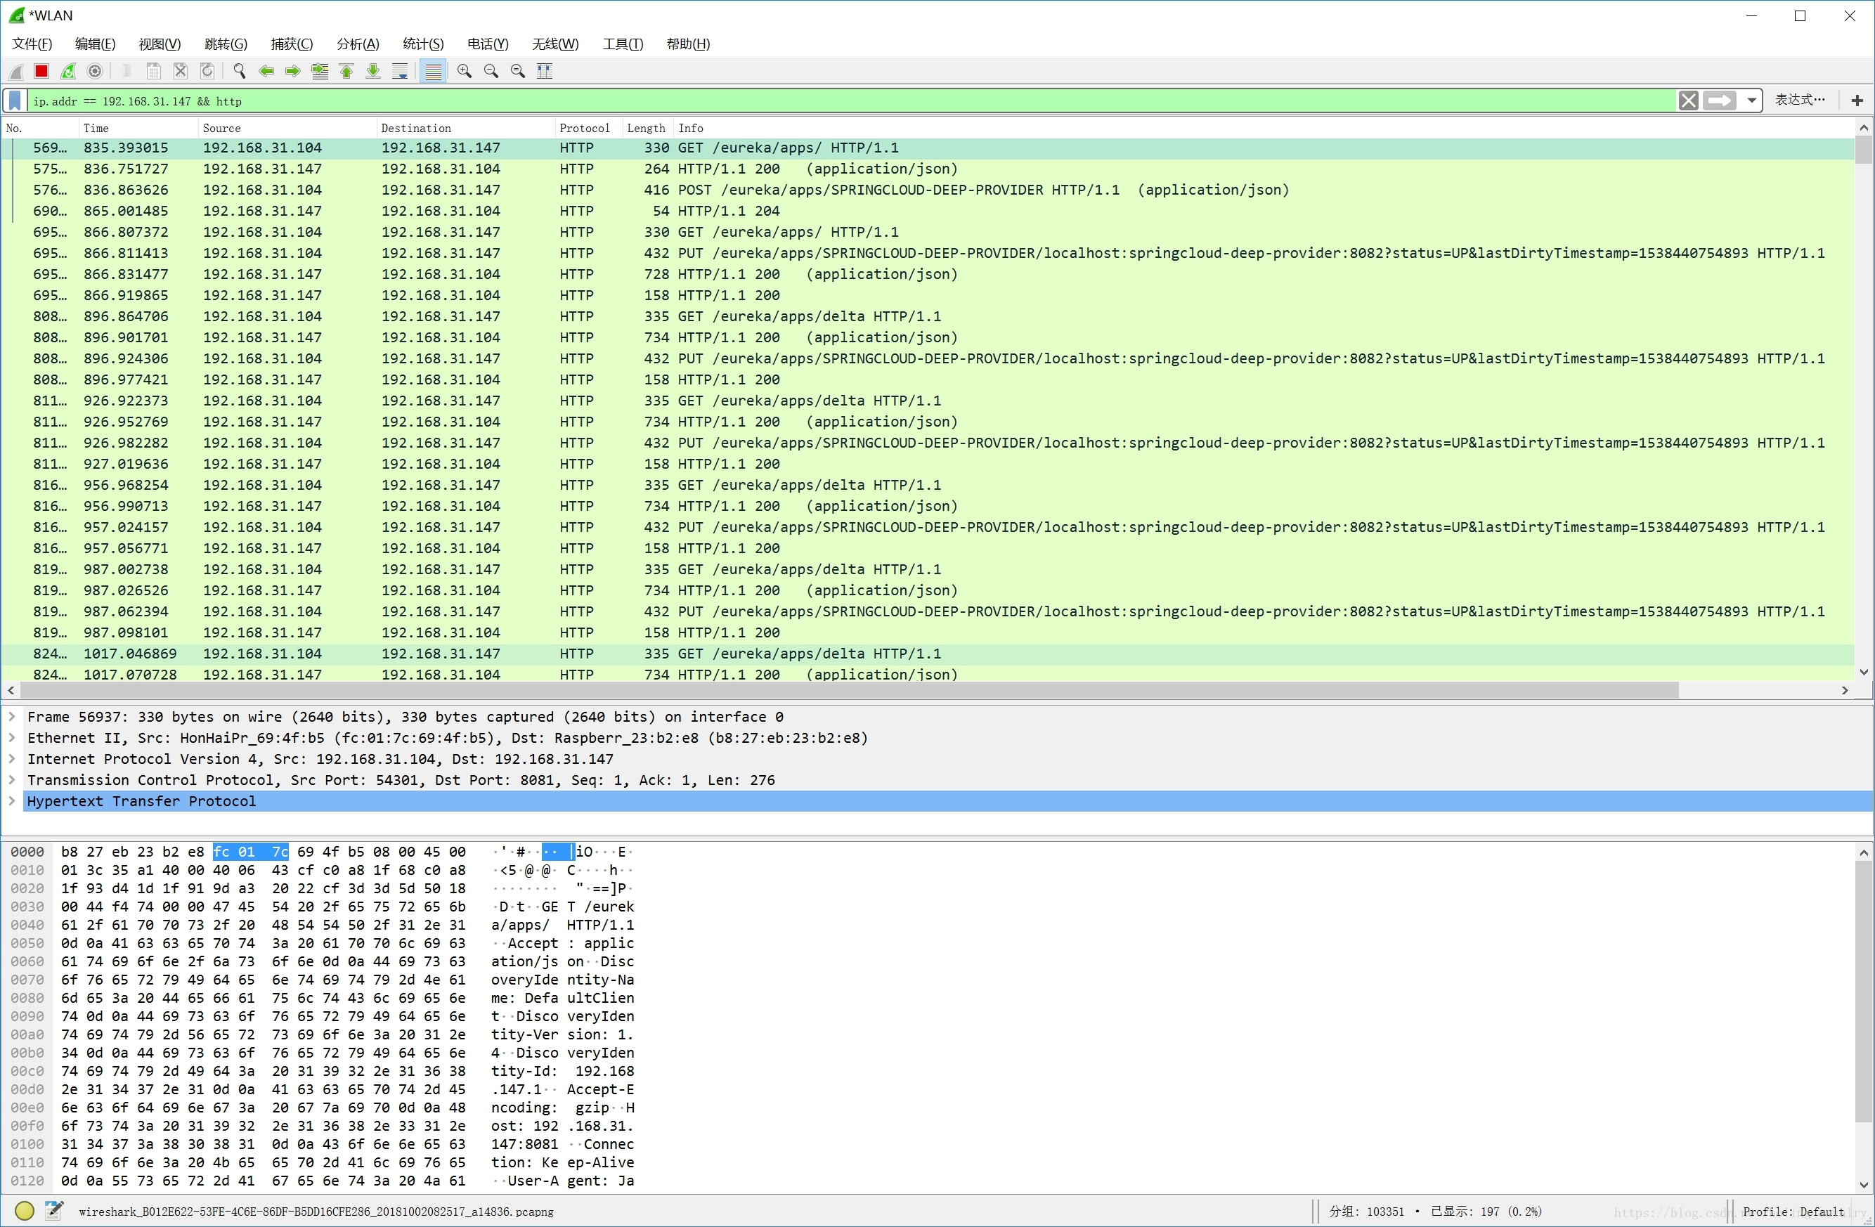This screenshot has height=1227, width=1875.
Task: Click the 表达式 expression button
Action: 1799,100
